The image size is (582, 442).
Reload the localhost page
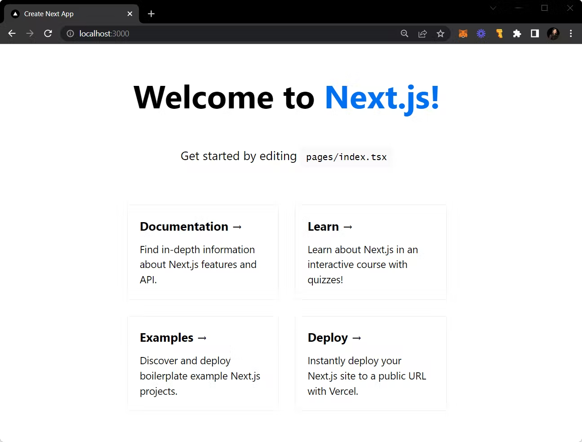[x=48, y=33]
